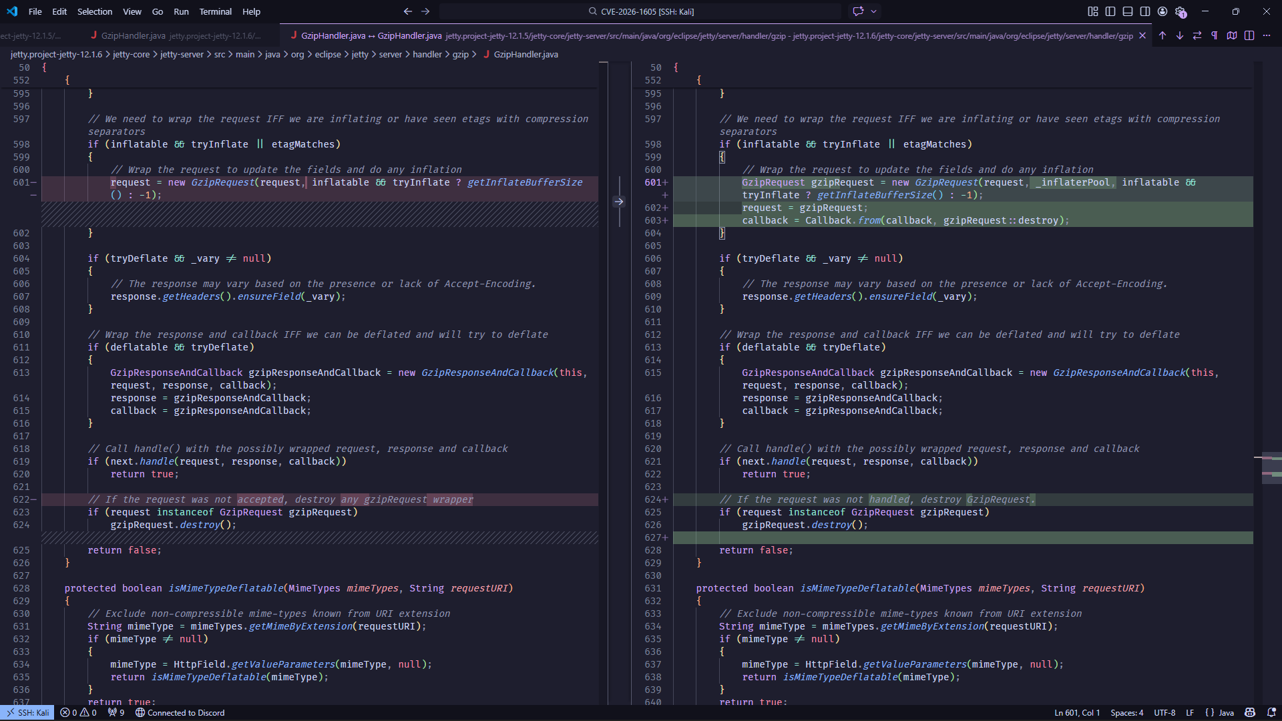Screen dimensions: 1282x721
Task: Open Accounts icon in title bar
Action: pos(1162,11)
